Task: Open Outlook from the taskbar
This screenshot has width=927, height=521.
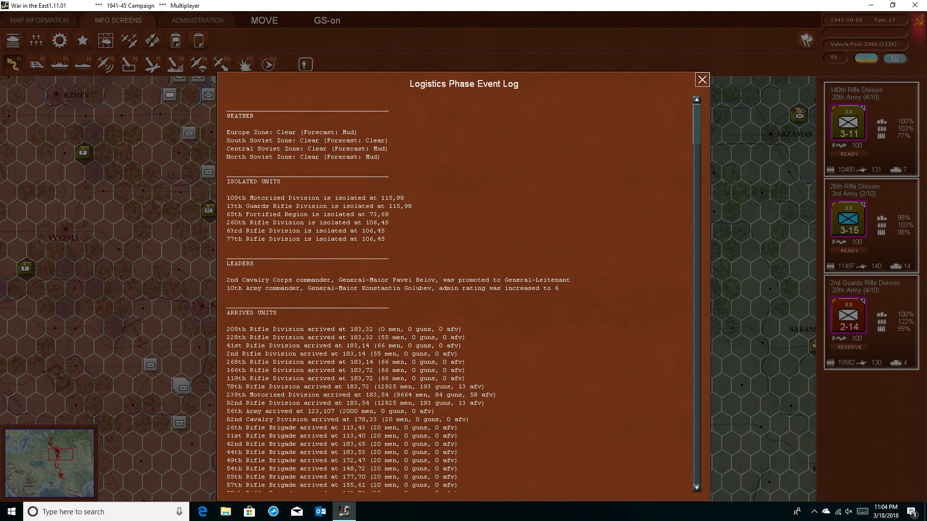Action: click(x=321, y=511)
